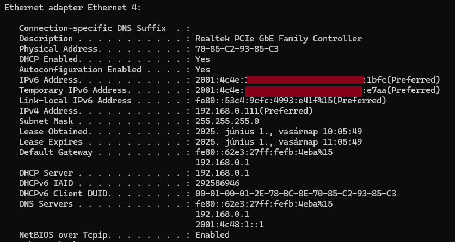The height and width of the screenshot is (242, 455).
Task: Click the DHCPv6 IAID number 292586946
Action: pos(217,183)
